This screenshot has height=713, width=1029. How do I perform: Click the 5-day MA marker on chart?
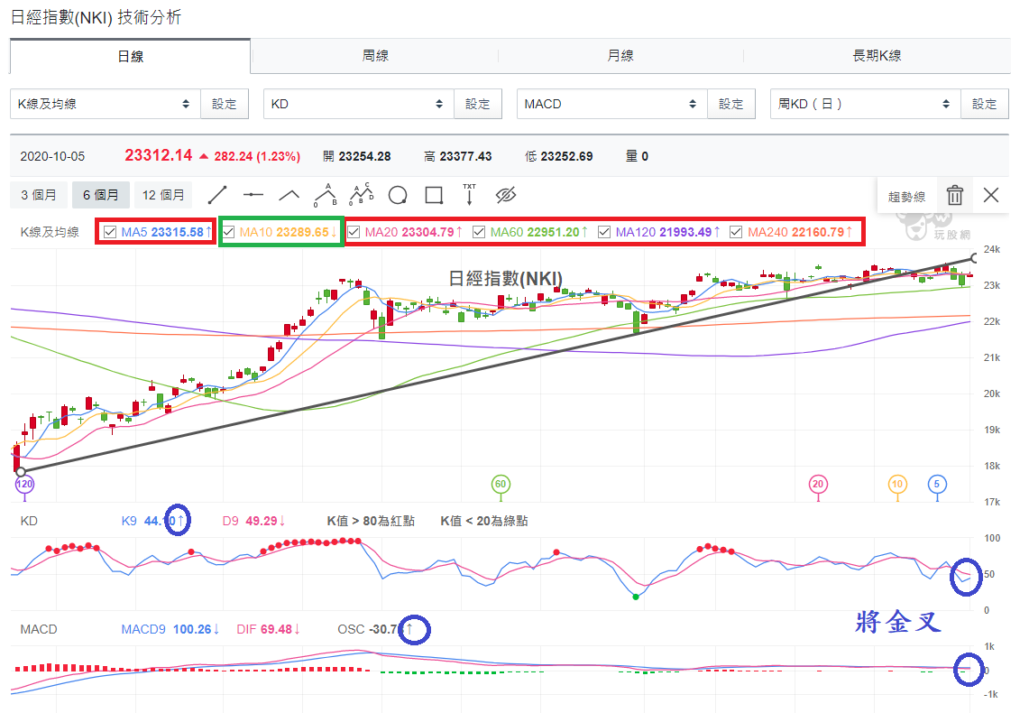pos(937,485)
